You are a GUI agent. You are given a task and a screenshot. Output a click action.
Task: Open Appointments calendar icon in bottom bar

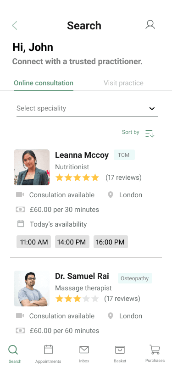coord(48,350)
